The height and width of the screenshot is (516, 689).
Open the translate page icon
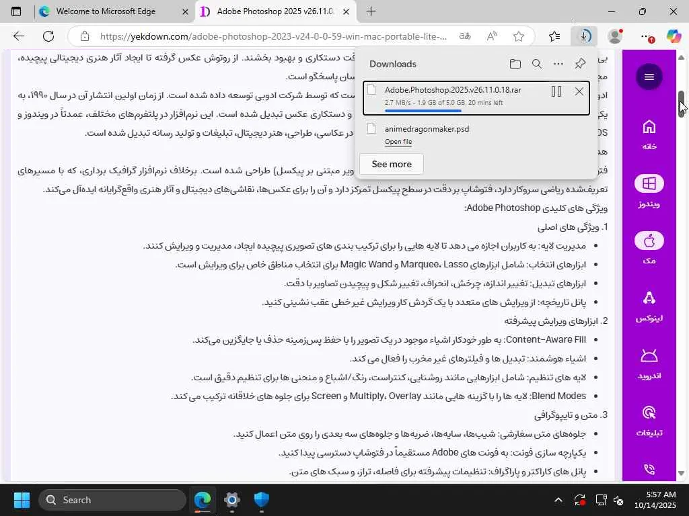pos(465,36)
